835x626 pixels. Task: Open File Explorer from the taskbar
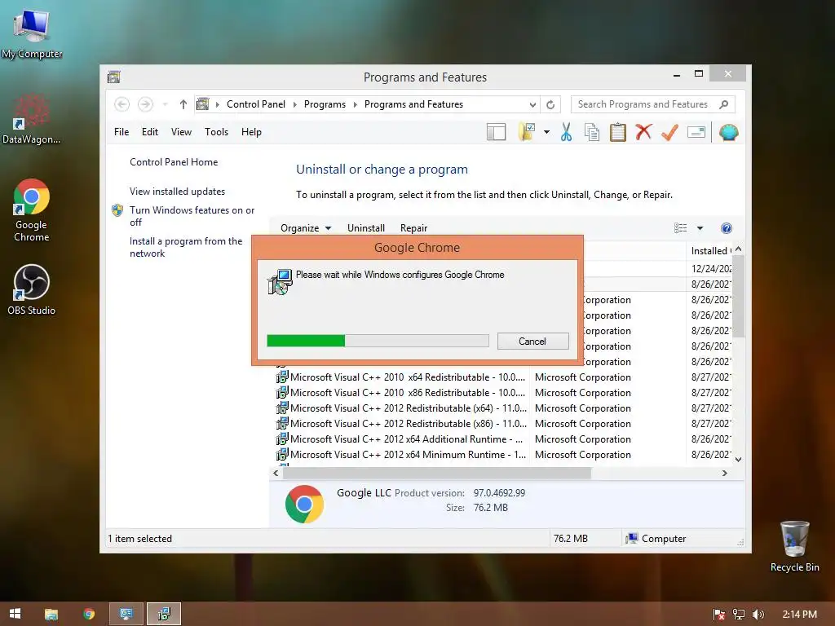[51, 614]
